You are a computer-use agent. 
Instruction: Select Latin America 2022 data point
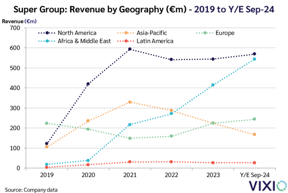171,162
